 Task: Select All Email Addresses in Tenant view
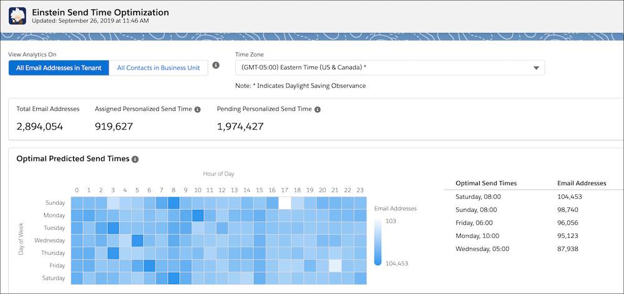pyautogui.click(x=59, y=68)
